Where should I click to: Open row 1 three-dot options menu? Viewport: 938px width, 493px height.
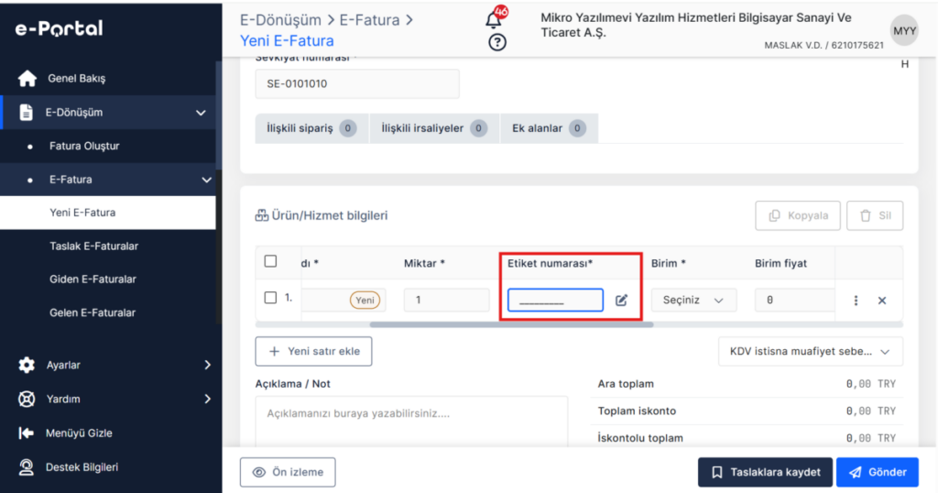tap(856, 301)
